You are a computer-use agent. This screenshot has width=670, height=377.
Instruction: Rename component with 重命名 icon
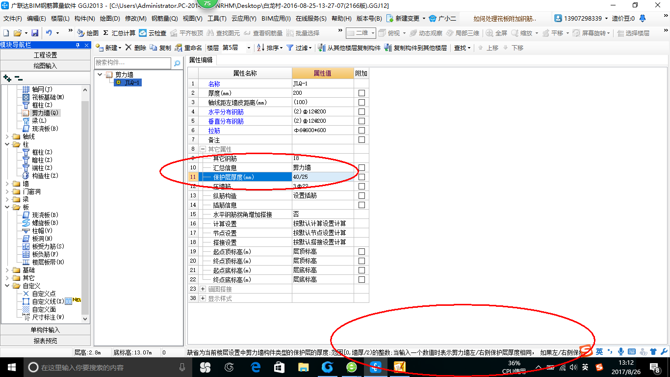click(188, 48)
